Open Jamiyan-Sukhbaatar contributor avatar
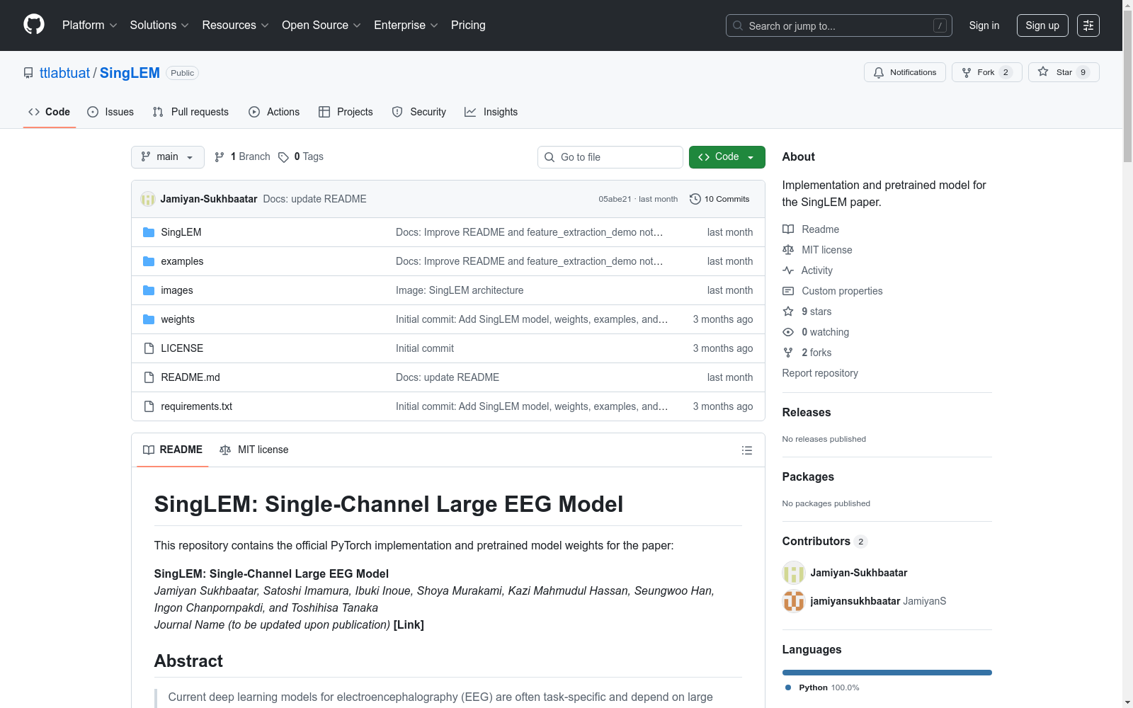The image size is (1133, 708). click(x=794, y=573)
